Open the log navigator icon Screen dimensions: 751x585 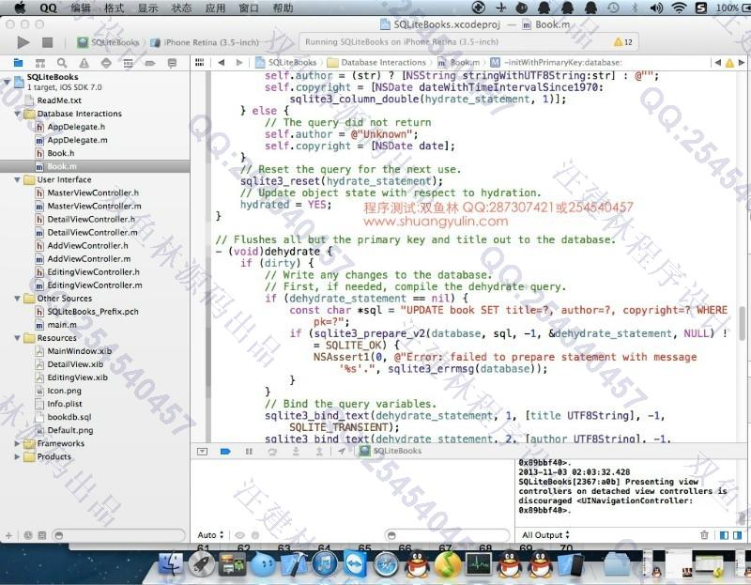[x=172, y=63]
